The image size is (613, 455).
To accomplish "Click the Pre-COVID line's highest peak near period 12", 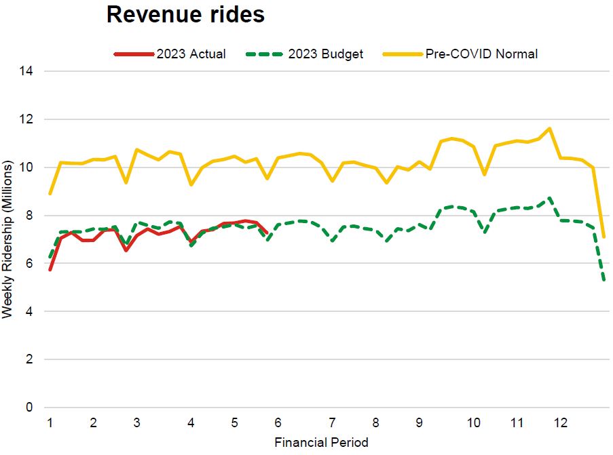I will pos(549,128).
